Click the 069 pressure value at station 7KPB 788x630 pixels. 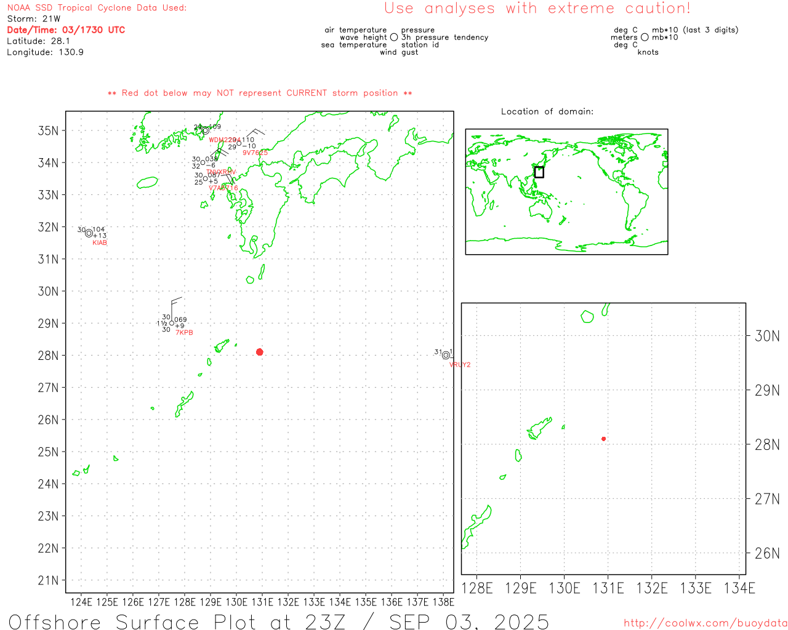(x=180, y=320)
